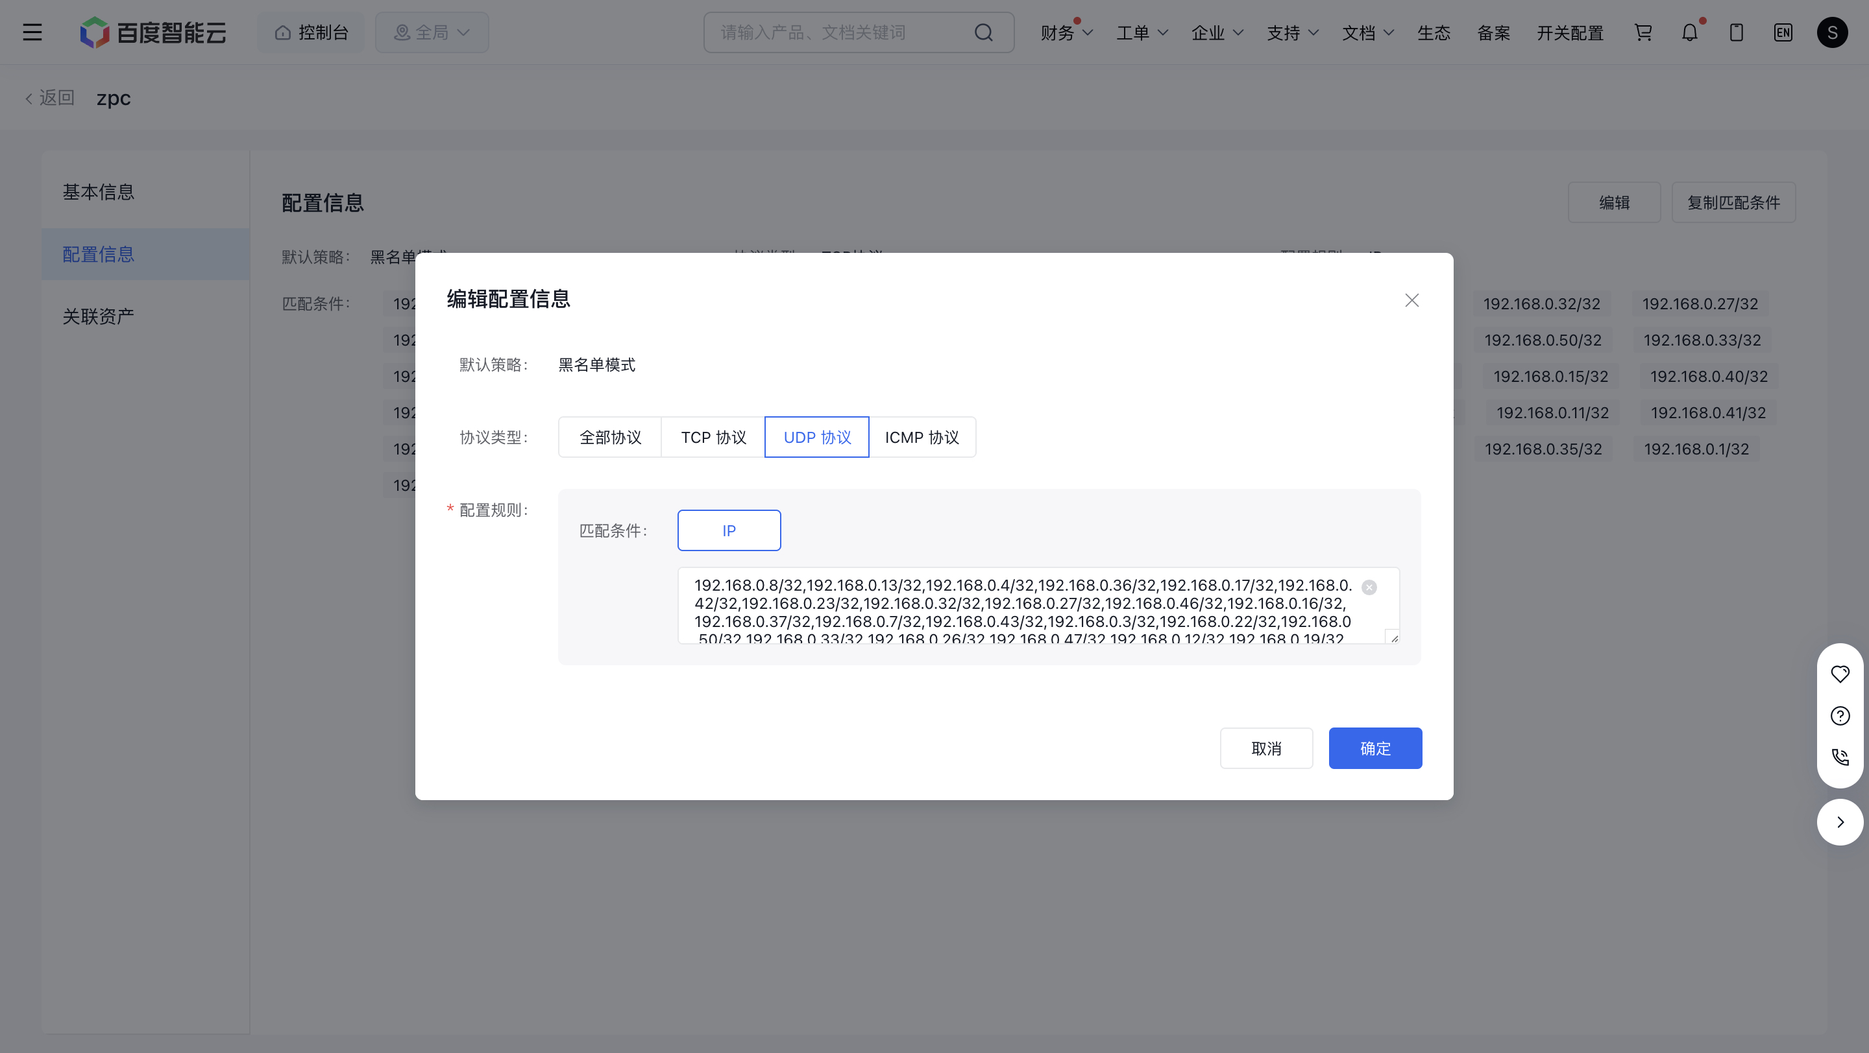
Task: Click the 192.168.0.33/32 tag
Action: click(x=1702, y=340)
